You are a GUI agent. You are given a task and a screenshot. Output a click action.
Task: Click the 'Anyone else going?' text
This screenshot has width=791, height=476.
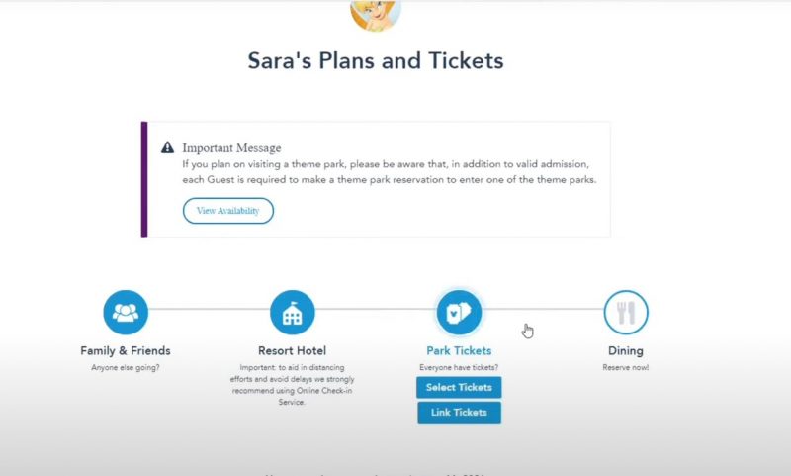pyautogui.click(x=126, y=367)
